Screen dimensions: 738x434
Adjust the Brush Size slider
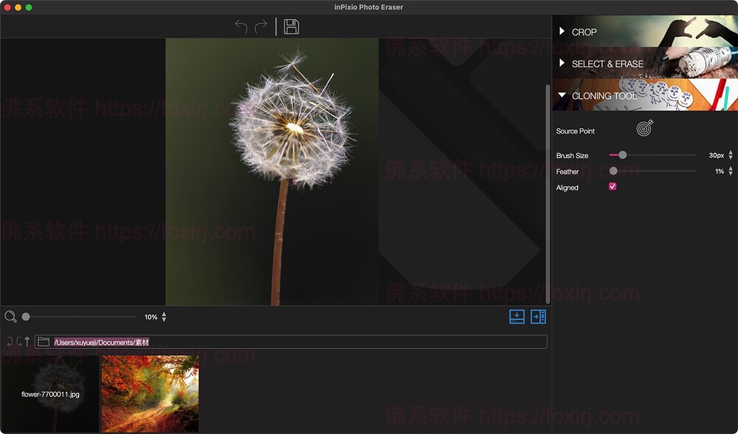click(x=622, y=155)
